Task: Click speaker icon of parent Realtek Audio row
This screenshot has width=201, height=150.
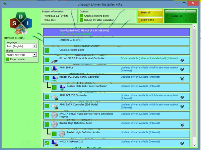Action: pos(55,124)
